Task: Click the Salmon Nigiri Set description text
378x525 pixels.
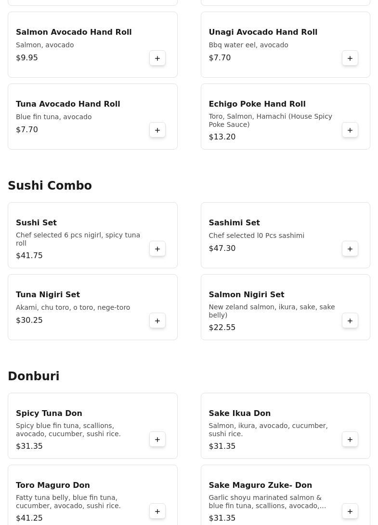Action: (x=271, y=311)
